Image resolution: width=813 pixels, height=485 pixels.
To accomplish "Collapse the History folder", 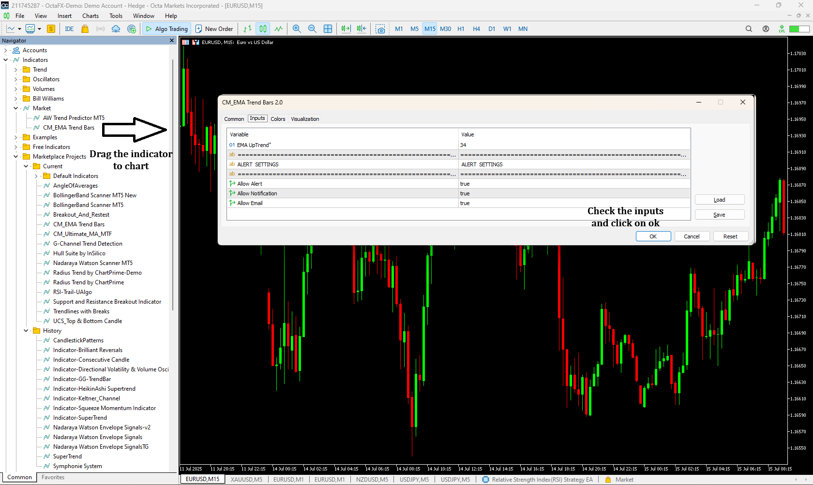I will click(x=26, y=331).
